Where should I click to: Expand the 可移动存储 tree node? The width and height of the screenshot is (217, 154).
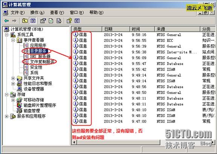pyautogui.click(x=13, y=100)
